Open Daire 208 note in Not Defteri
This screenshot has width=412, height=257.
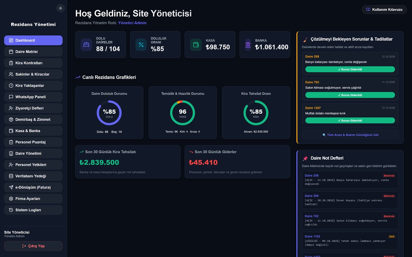(x=350, y=180)
